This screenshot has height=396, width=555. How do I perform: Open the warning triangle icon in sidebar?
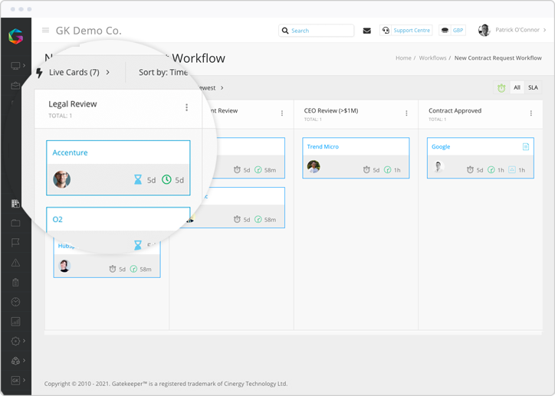tap(15, 263)
